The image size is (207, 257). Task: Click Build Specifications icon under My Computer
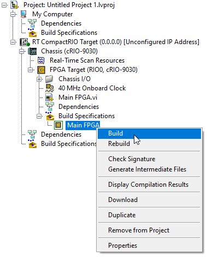click(x=32, y=33)
